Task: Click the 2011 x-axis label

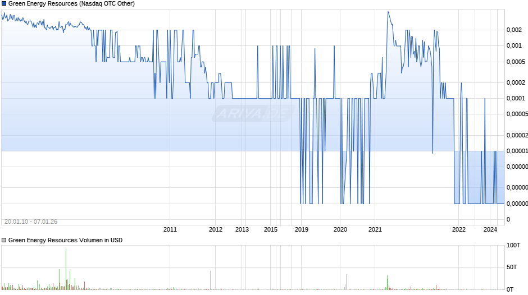Action: point(170,229)
